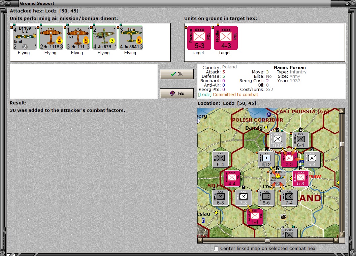
Task: Click the yellow Danzig city dot
Action: [266, 127]
